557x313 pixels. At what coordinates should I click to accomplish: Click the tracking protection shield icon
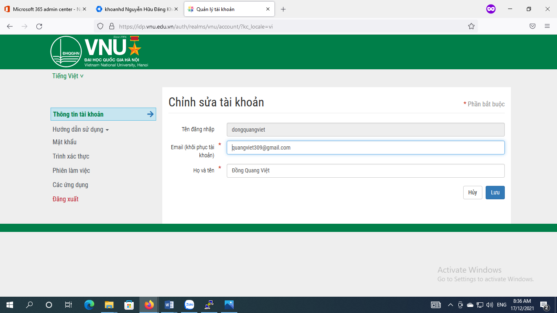coord(99,26)
